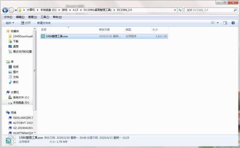240x148 pixels.
Task: Open the 组织 dropdown menu
Action: point(10,23)
